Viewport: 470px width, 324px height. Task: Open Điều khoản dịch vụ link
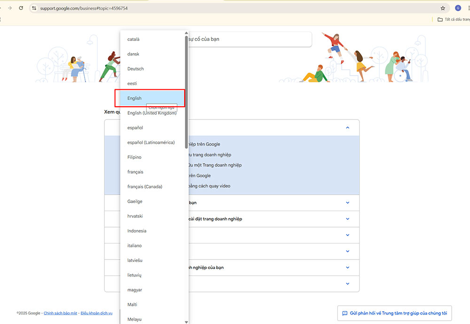click(96, 313)
